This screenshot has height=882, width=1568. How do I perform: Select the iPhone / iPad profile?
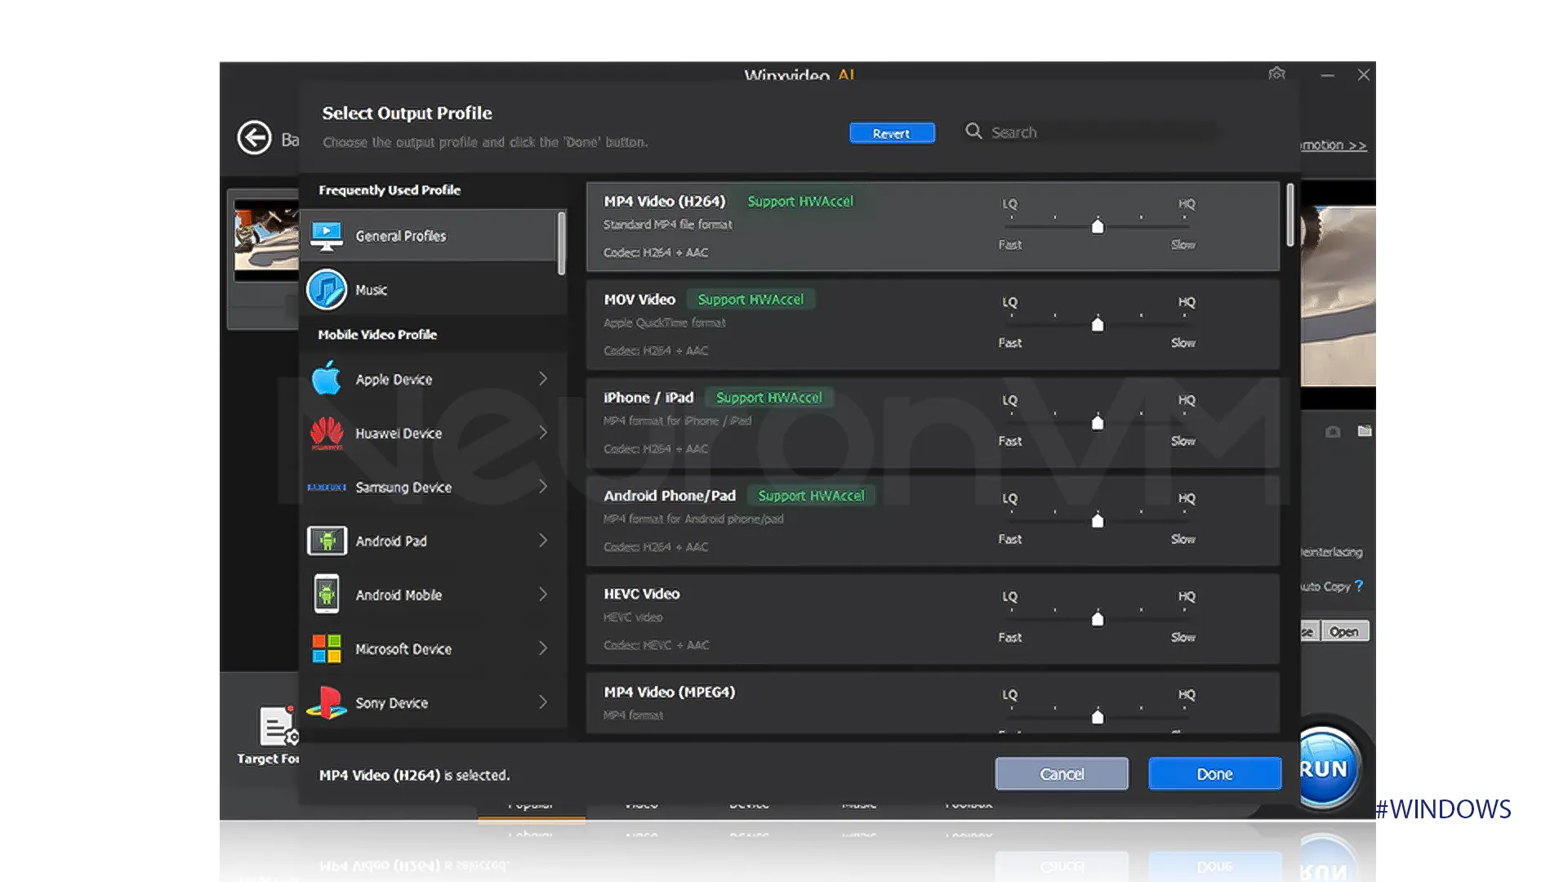tap(933, 422)
